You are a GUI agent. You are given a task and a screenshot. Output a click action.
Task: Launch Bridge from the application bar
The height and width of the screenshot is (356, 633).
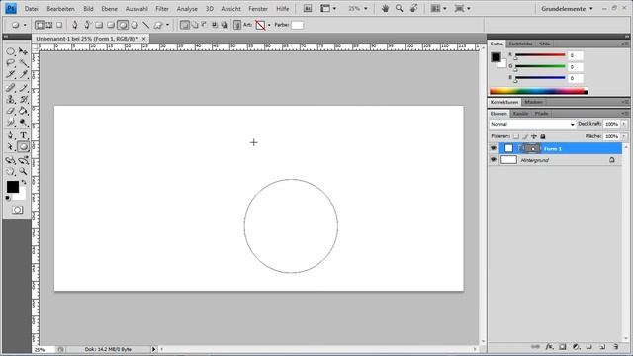pos(308,9)
